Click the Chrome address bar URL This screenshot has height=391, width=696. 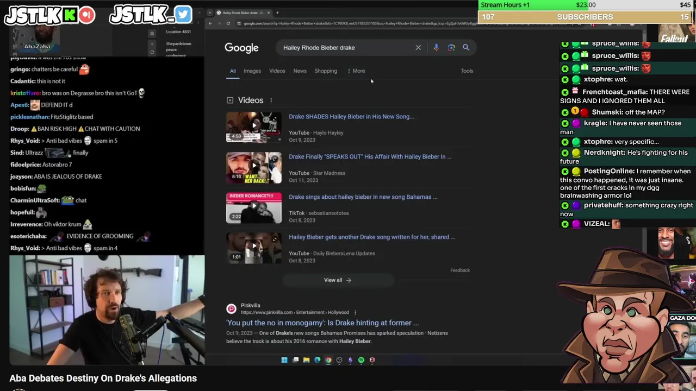(402, 23)
